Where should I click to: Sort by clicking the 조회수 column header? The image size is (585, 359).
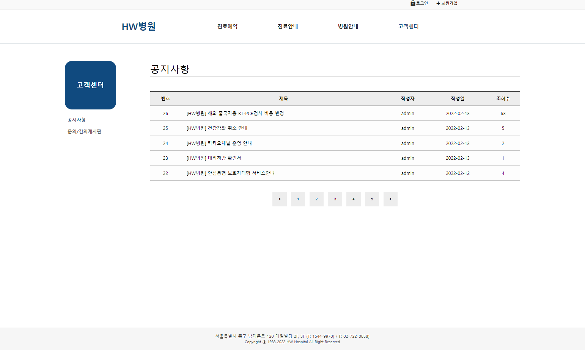tap(503, 98)
